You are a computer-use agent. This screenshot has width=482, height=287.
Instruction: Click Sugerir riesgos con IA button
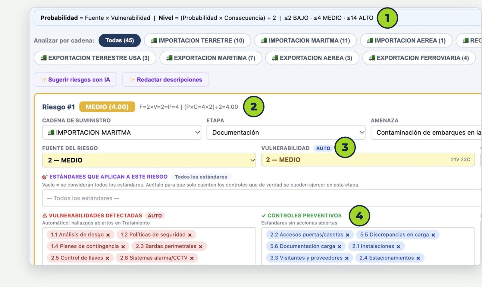tap(75, 80)
